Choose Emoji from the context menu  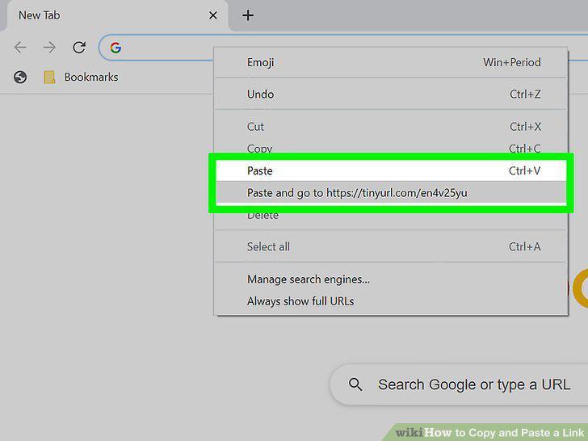tap(391, 62)
